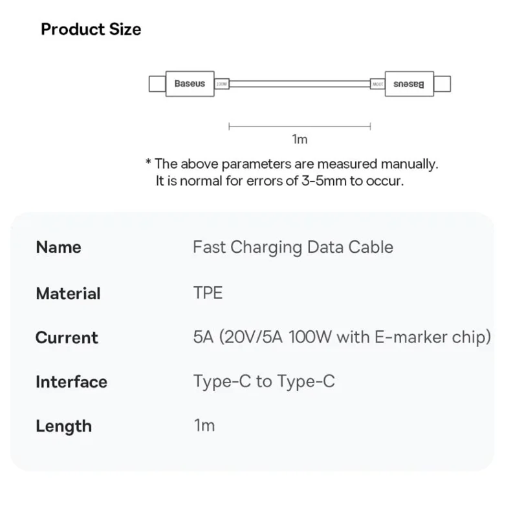Select the Name row label
The image size is (513, 517).
point(59,248)
